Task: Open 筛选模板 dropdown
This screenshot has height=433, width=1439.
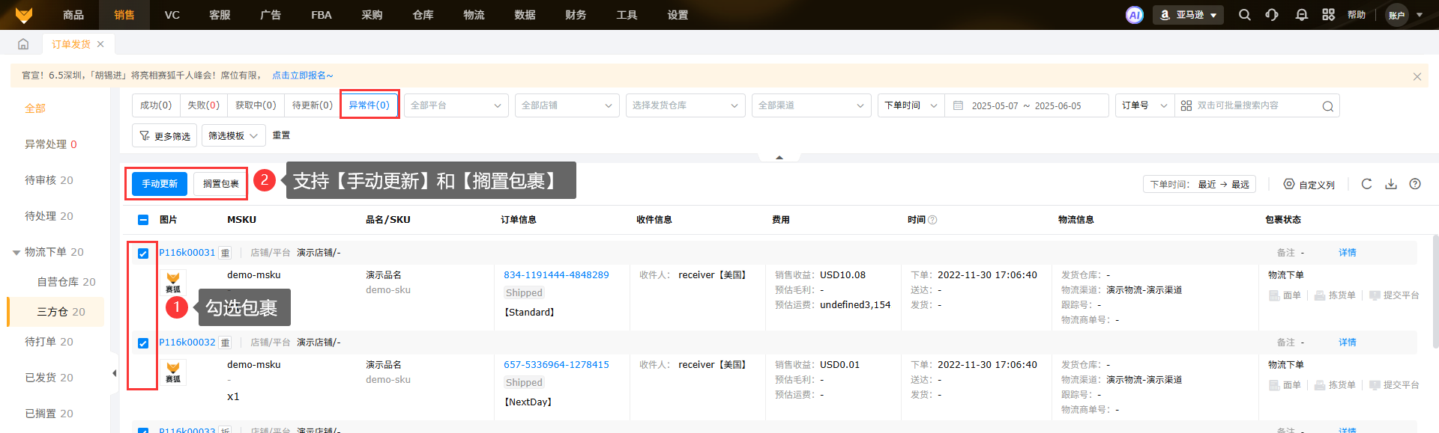Action: 233,135
